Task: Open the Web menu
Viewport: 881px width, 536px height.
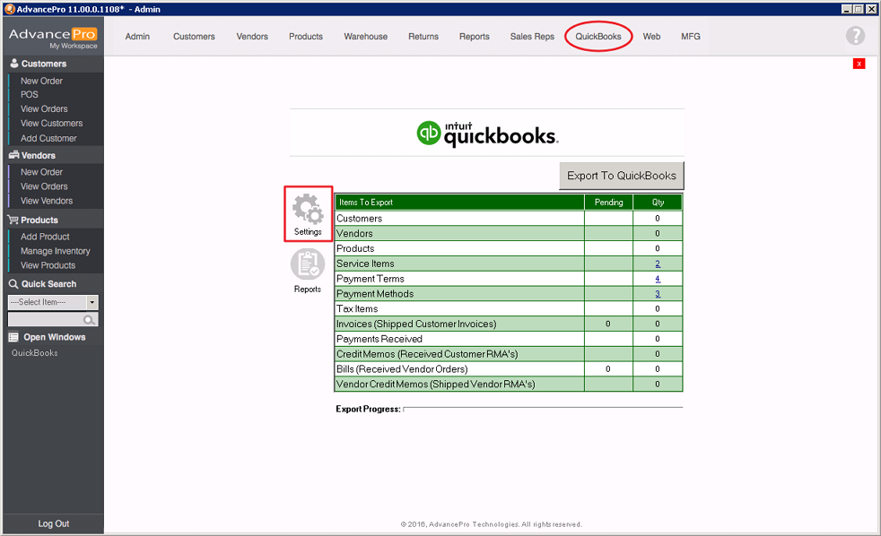Action: 651,37
